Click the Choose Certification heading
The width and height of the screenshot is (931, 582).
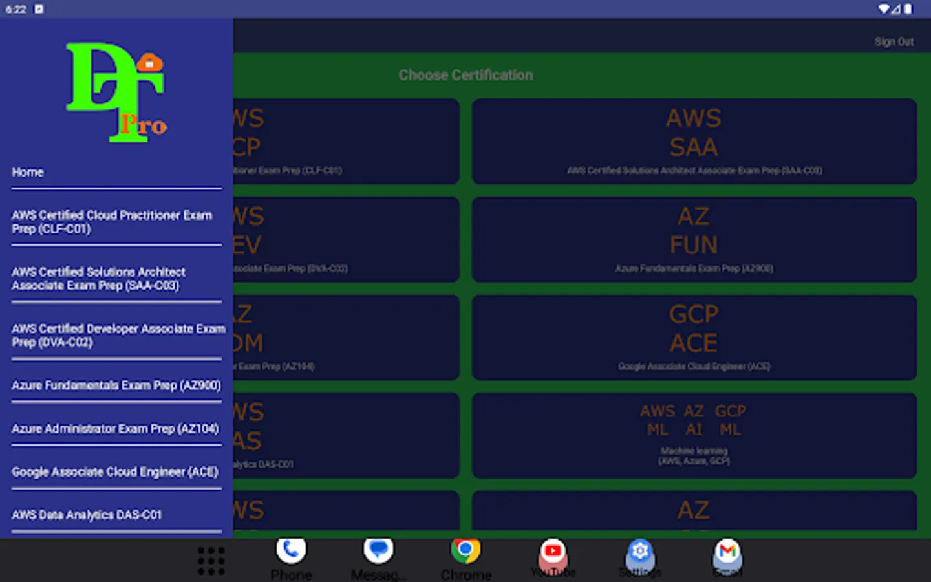click(465, 75)
